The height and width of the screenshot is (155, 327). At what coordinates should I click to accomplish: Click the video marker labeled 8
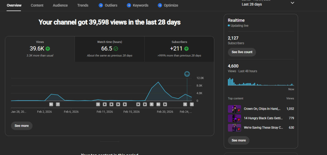pyautogui.click(x=152, y=104)
